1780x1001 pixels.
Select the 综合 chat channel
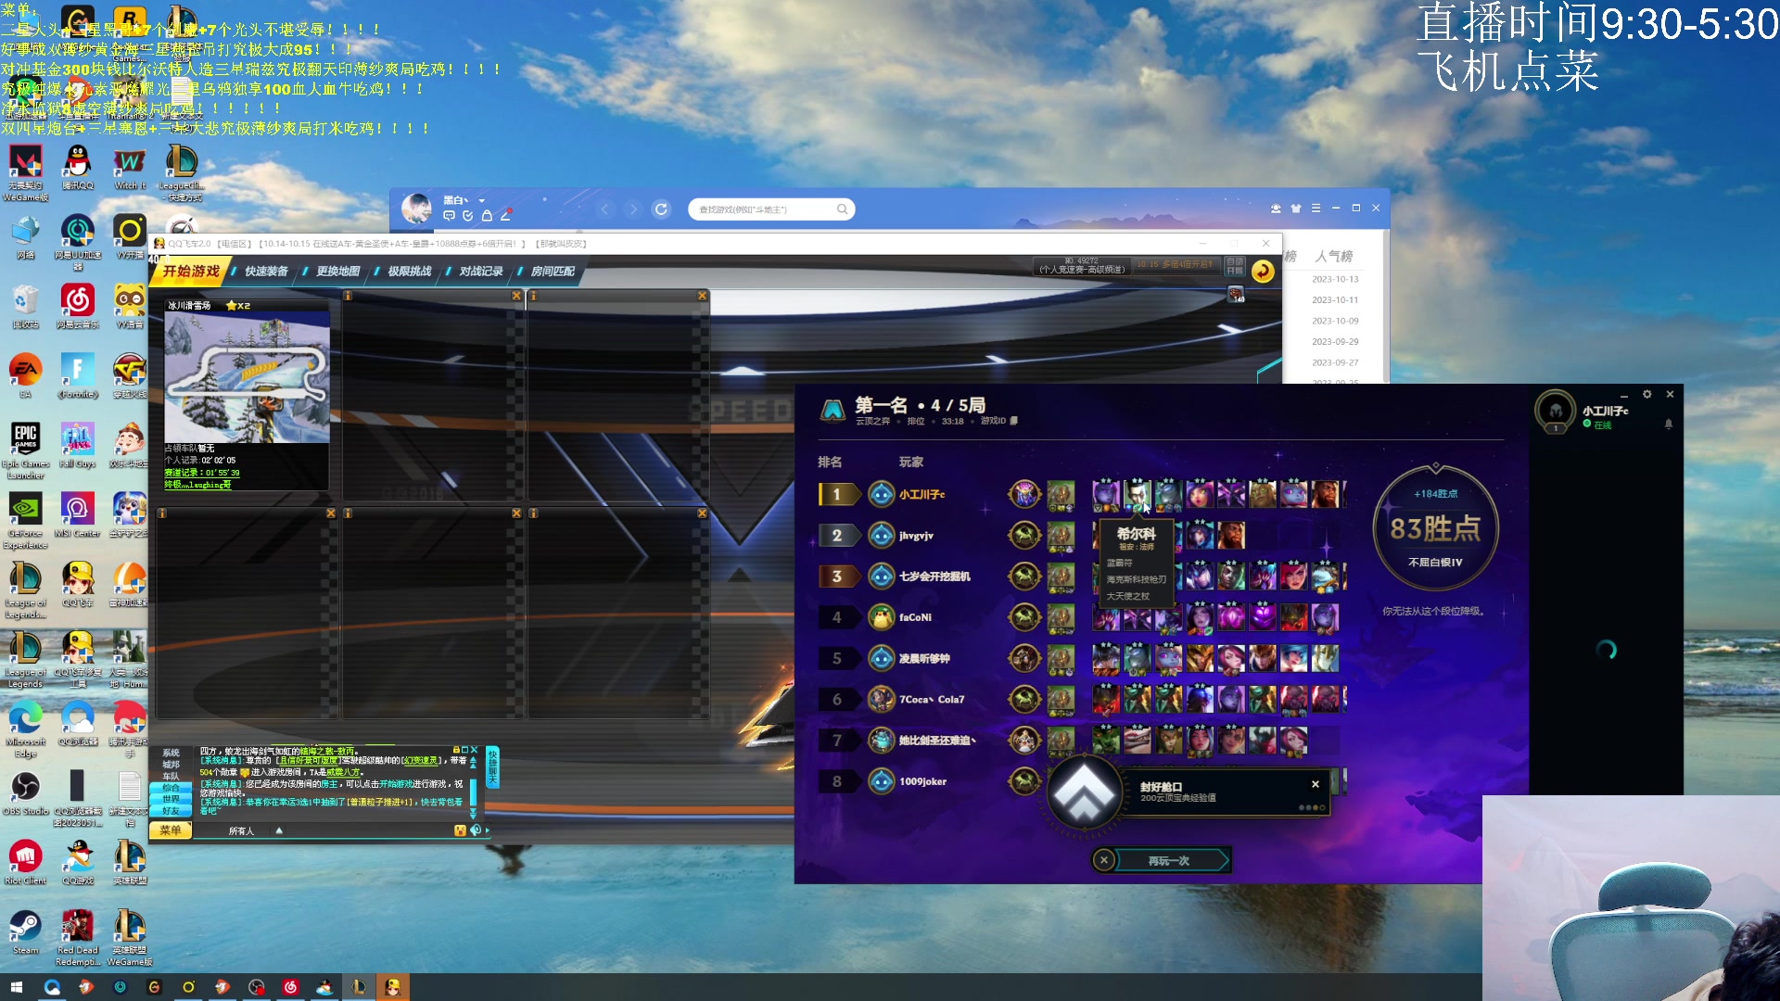pyautogui.click(x=172, y=788)
